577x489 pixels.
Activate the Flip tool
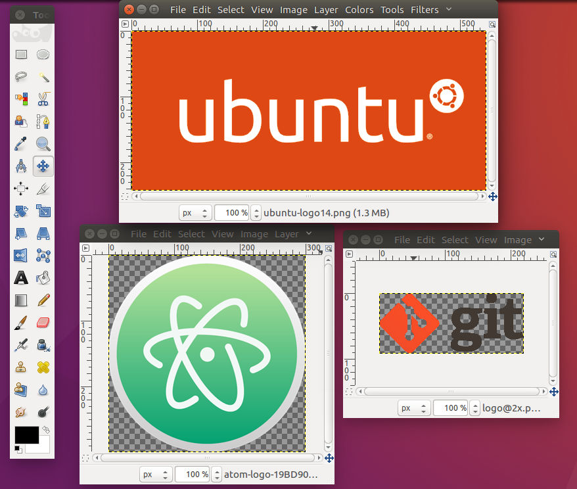[x=21, y=256]
